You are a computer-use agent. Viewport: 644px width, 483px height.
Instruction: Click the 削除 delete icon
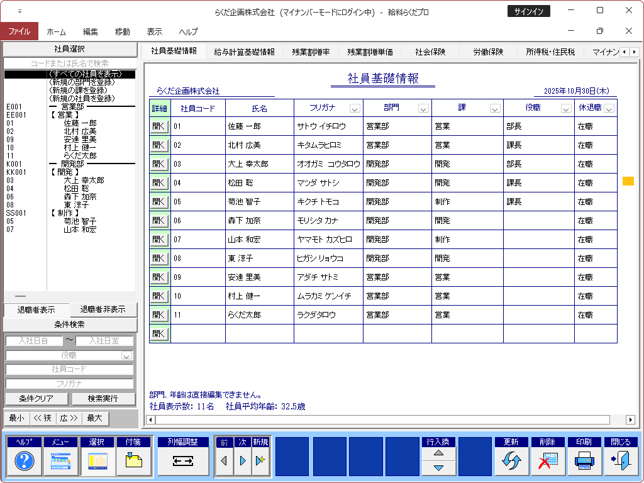[x=548, y=461]
